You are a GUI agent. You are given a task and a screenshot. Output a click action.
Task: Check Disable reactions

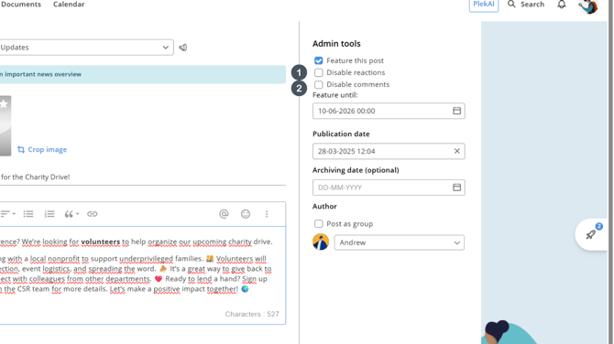pyautogui.click(x=318, y=72)
